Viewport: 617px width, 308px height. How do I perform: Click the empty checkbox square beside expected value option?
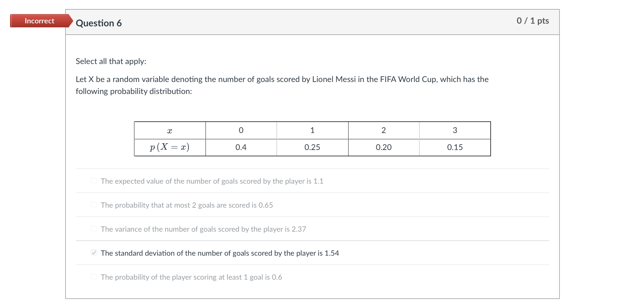(94, 181)
